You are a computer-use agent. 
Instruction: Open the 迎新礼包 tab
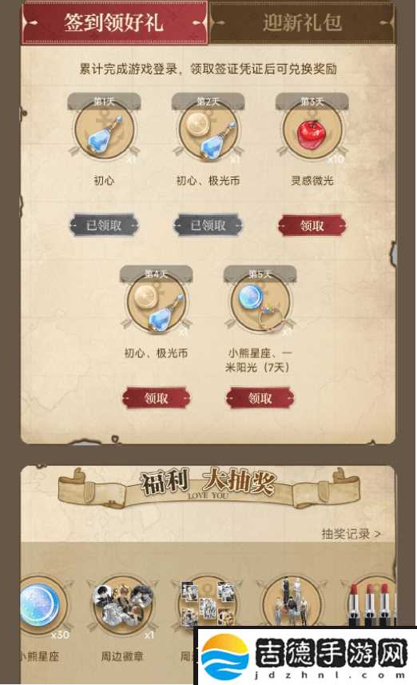pos(302,22)
